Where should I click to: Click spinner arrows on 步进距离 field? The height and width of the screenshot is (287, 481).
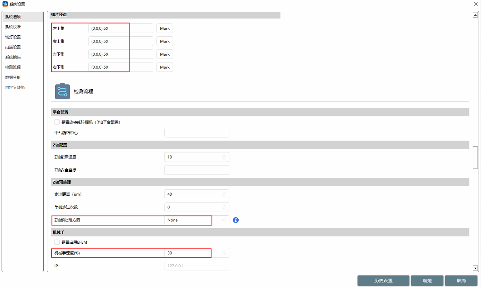(x=224, y=194)
